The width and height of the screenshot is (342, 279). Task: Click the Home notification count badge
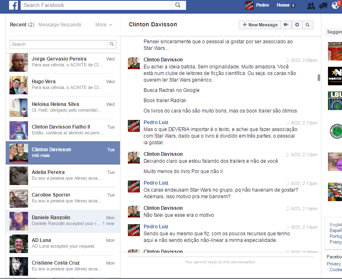pos(293,6)
